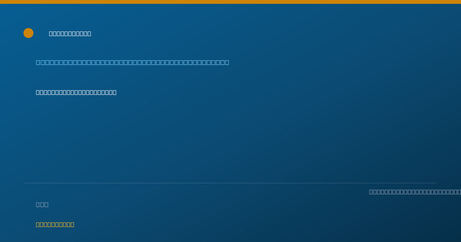461x242 pixels.
Task: Click the long light-blue headline text line
Action: pyautogui.click(x=133, y=62)
